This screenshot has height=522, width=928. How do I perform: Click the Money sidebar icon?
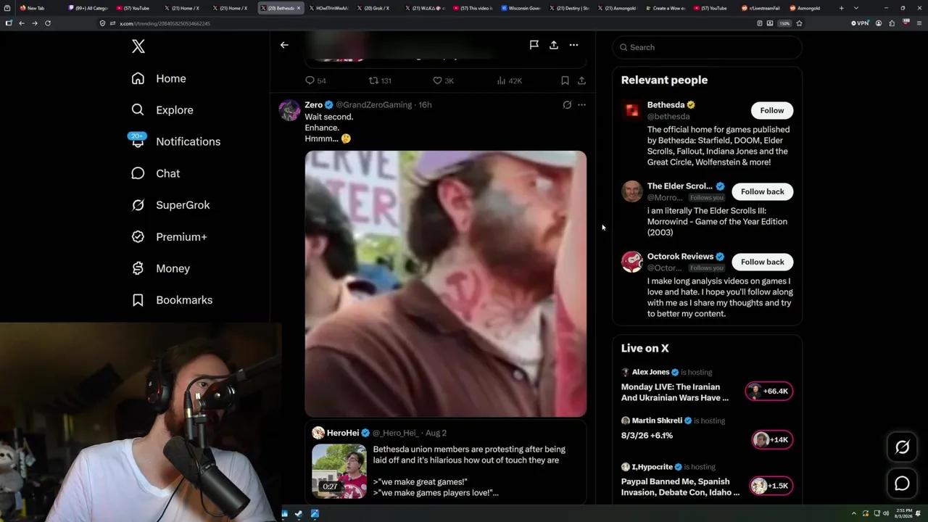pos(138,268)
